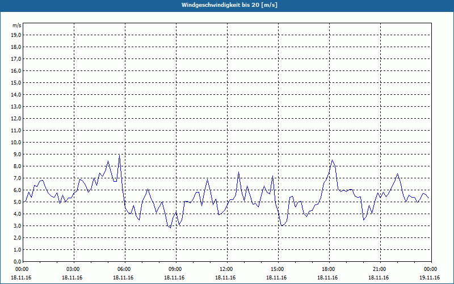
Task: Click the 14,0 y-axis label
Action: point(16,94)
